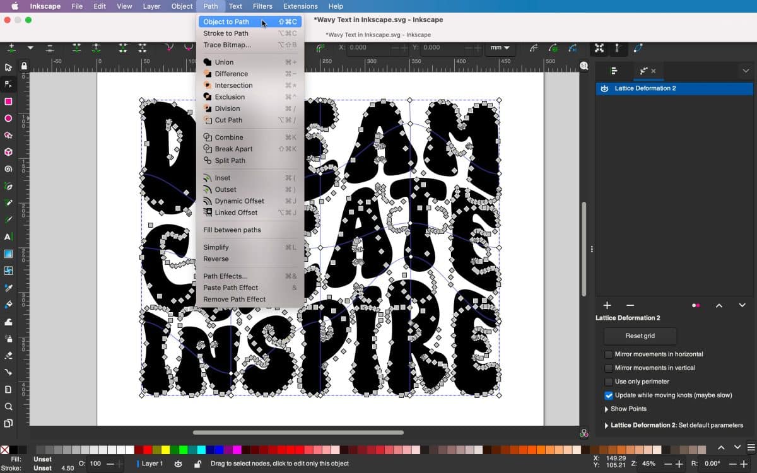Close the Path Effects panel tab
Screen dimensions: 757x473
pos(654,71)
